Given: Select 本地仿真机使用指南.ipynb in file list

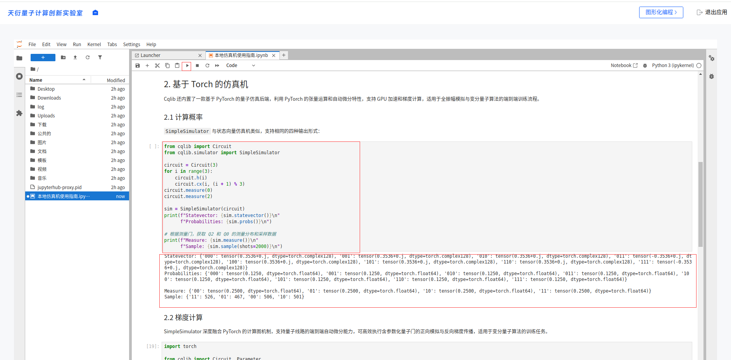Looking at the screenshot, I should point(77,196).
